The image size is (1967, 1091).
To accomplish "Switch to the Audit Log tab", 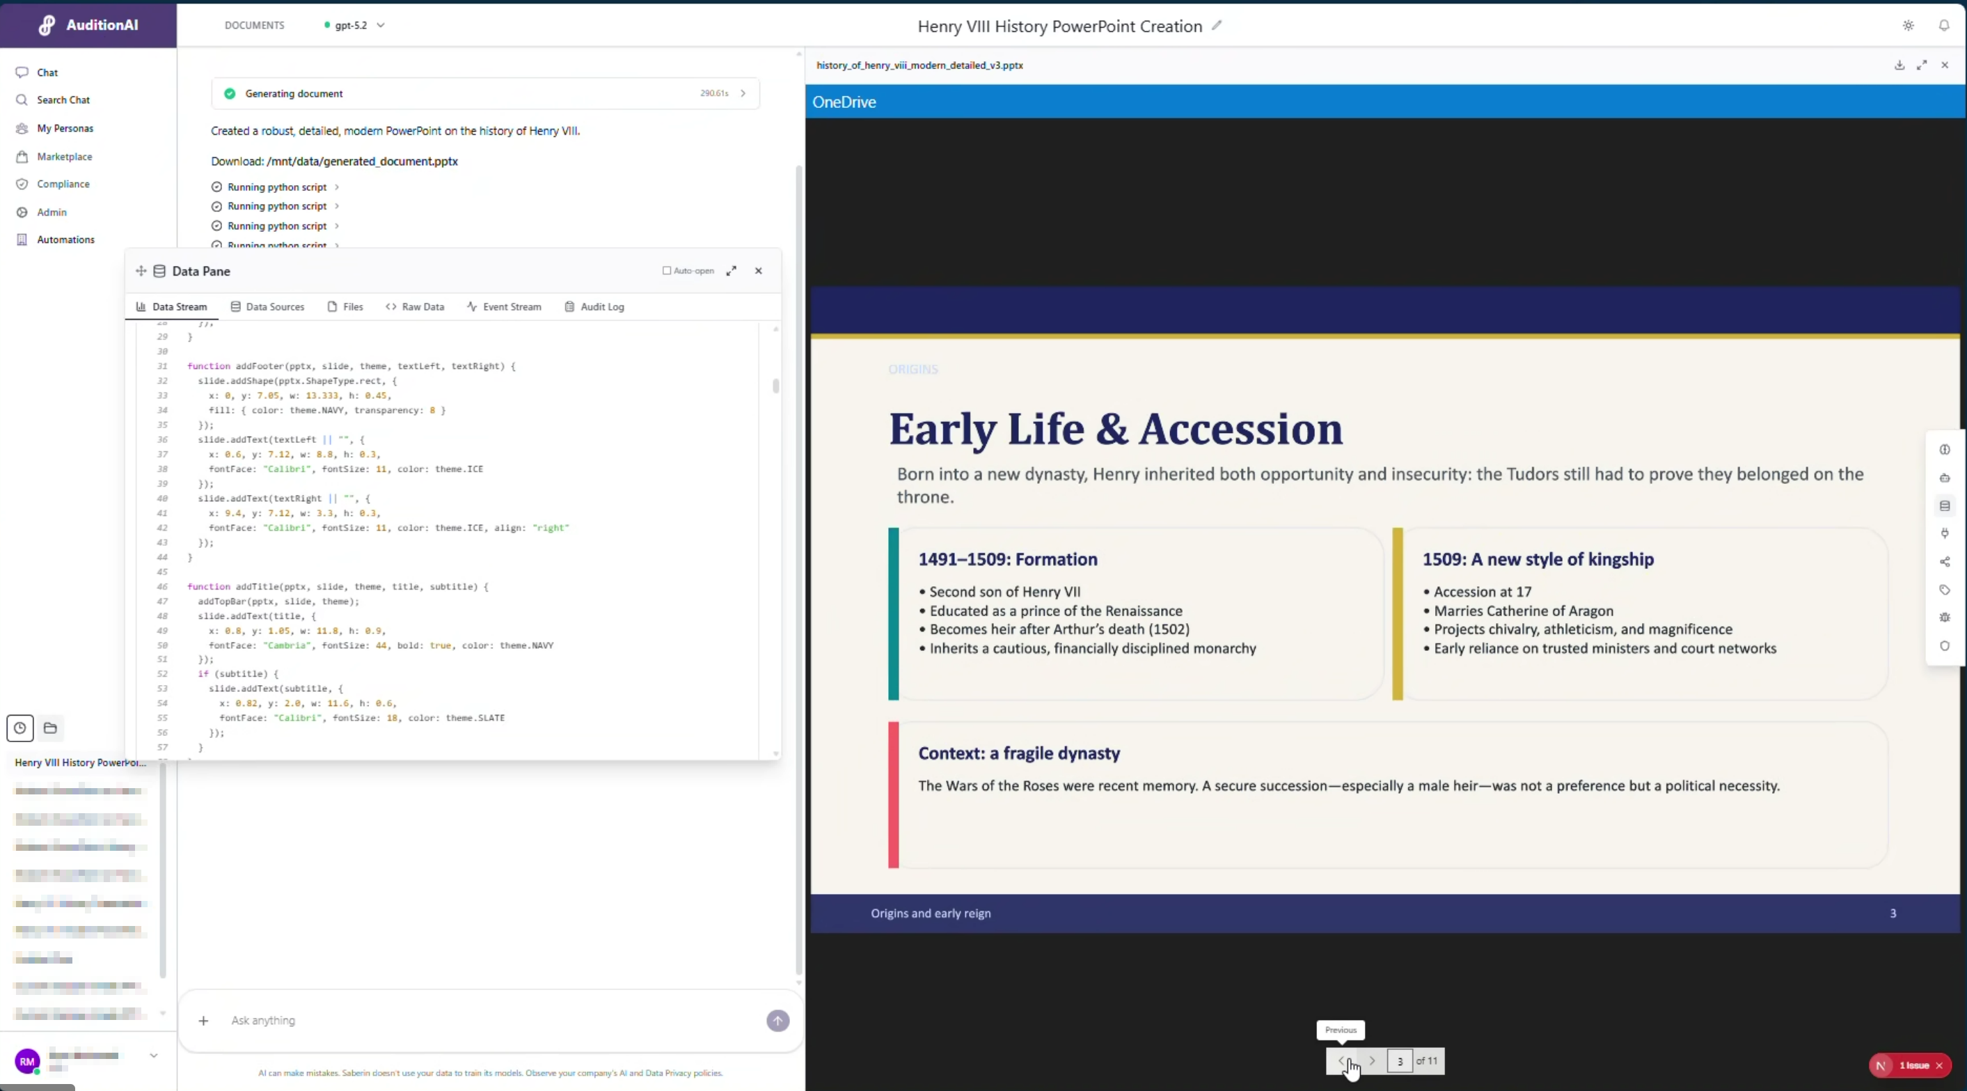I will [601, 306].
